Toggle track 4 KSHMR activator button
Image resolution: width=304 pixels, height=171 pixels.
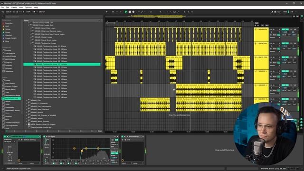click(285, 29)
